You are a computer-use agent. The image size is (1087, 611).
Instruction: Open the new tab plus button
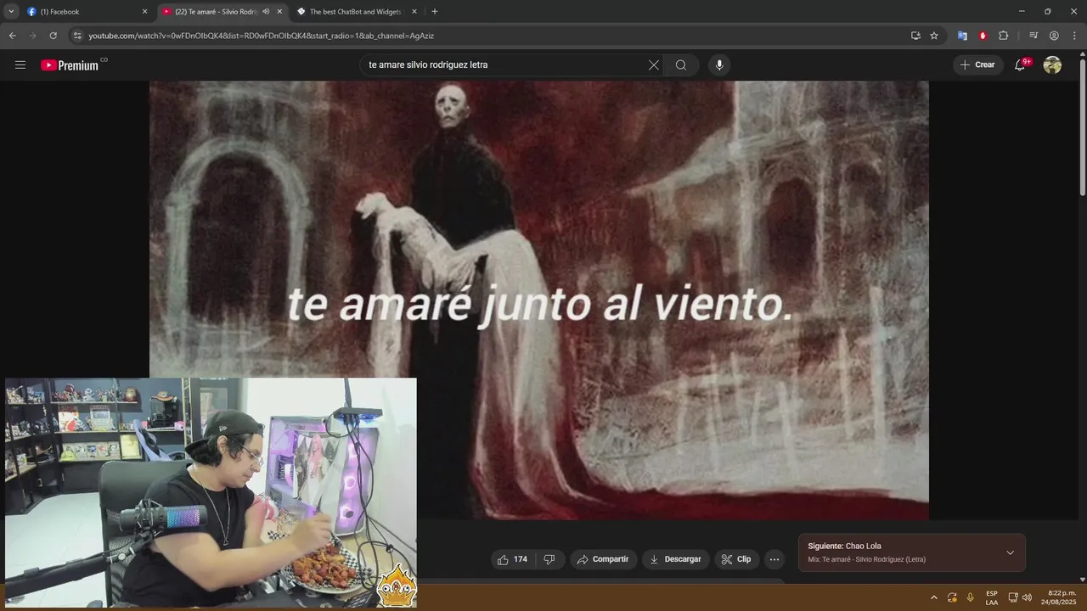(435, 12)
